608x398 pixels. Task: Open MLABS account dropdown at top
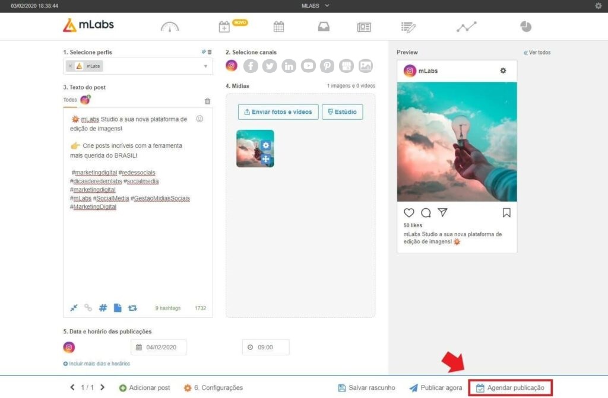315,6
